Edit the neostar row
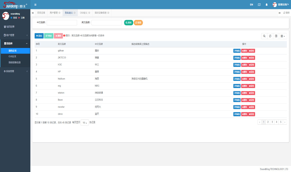Image resolution: width=291 pixels, height=172 pixels. pos(237,107)
